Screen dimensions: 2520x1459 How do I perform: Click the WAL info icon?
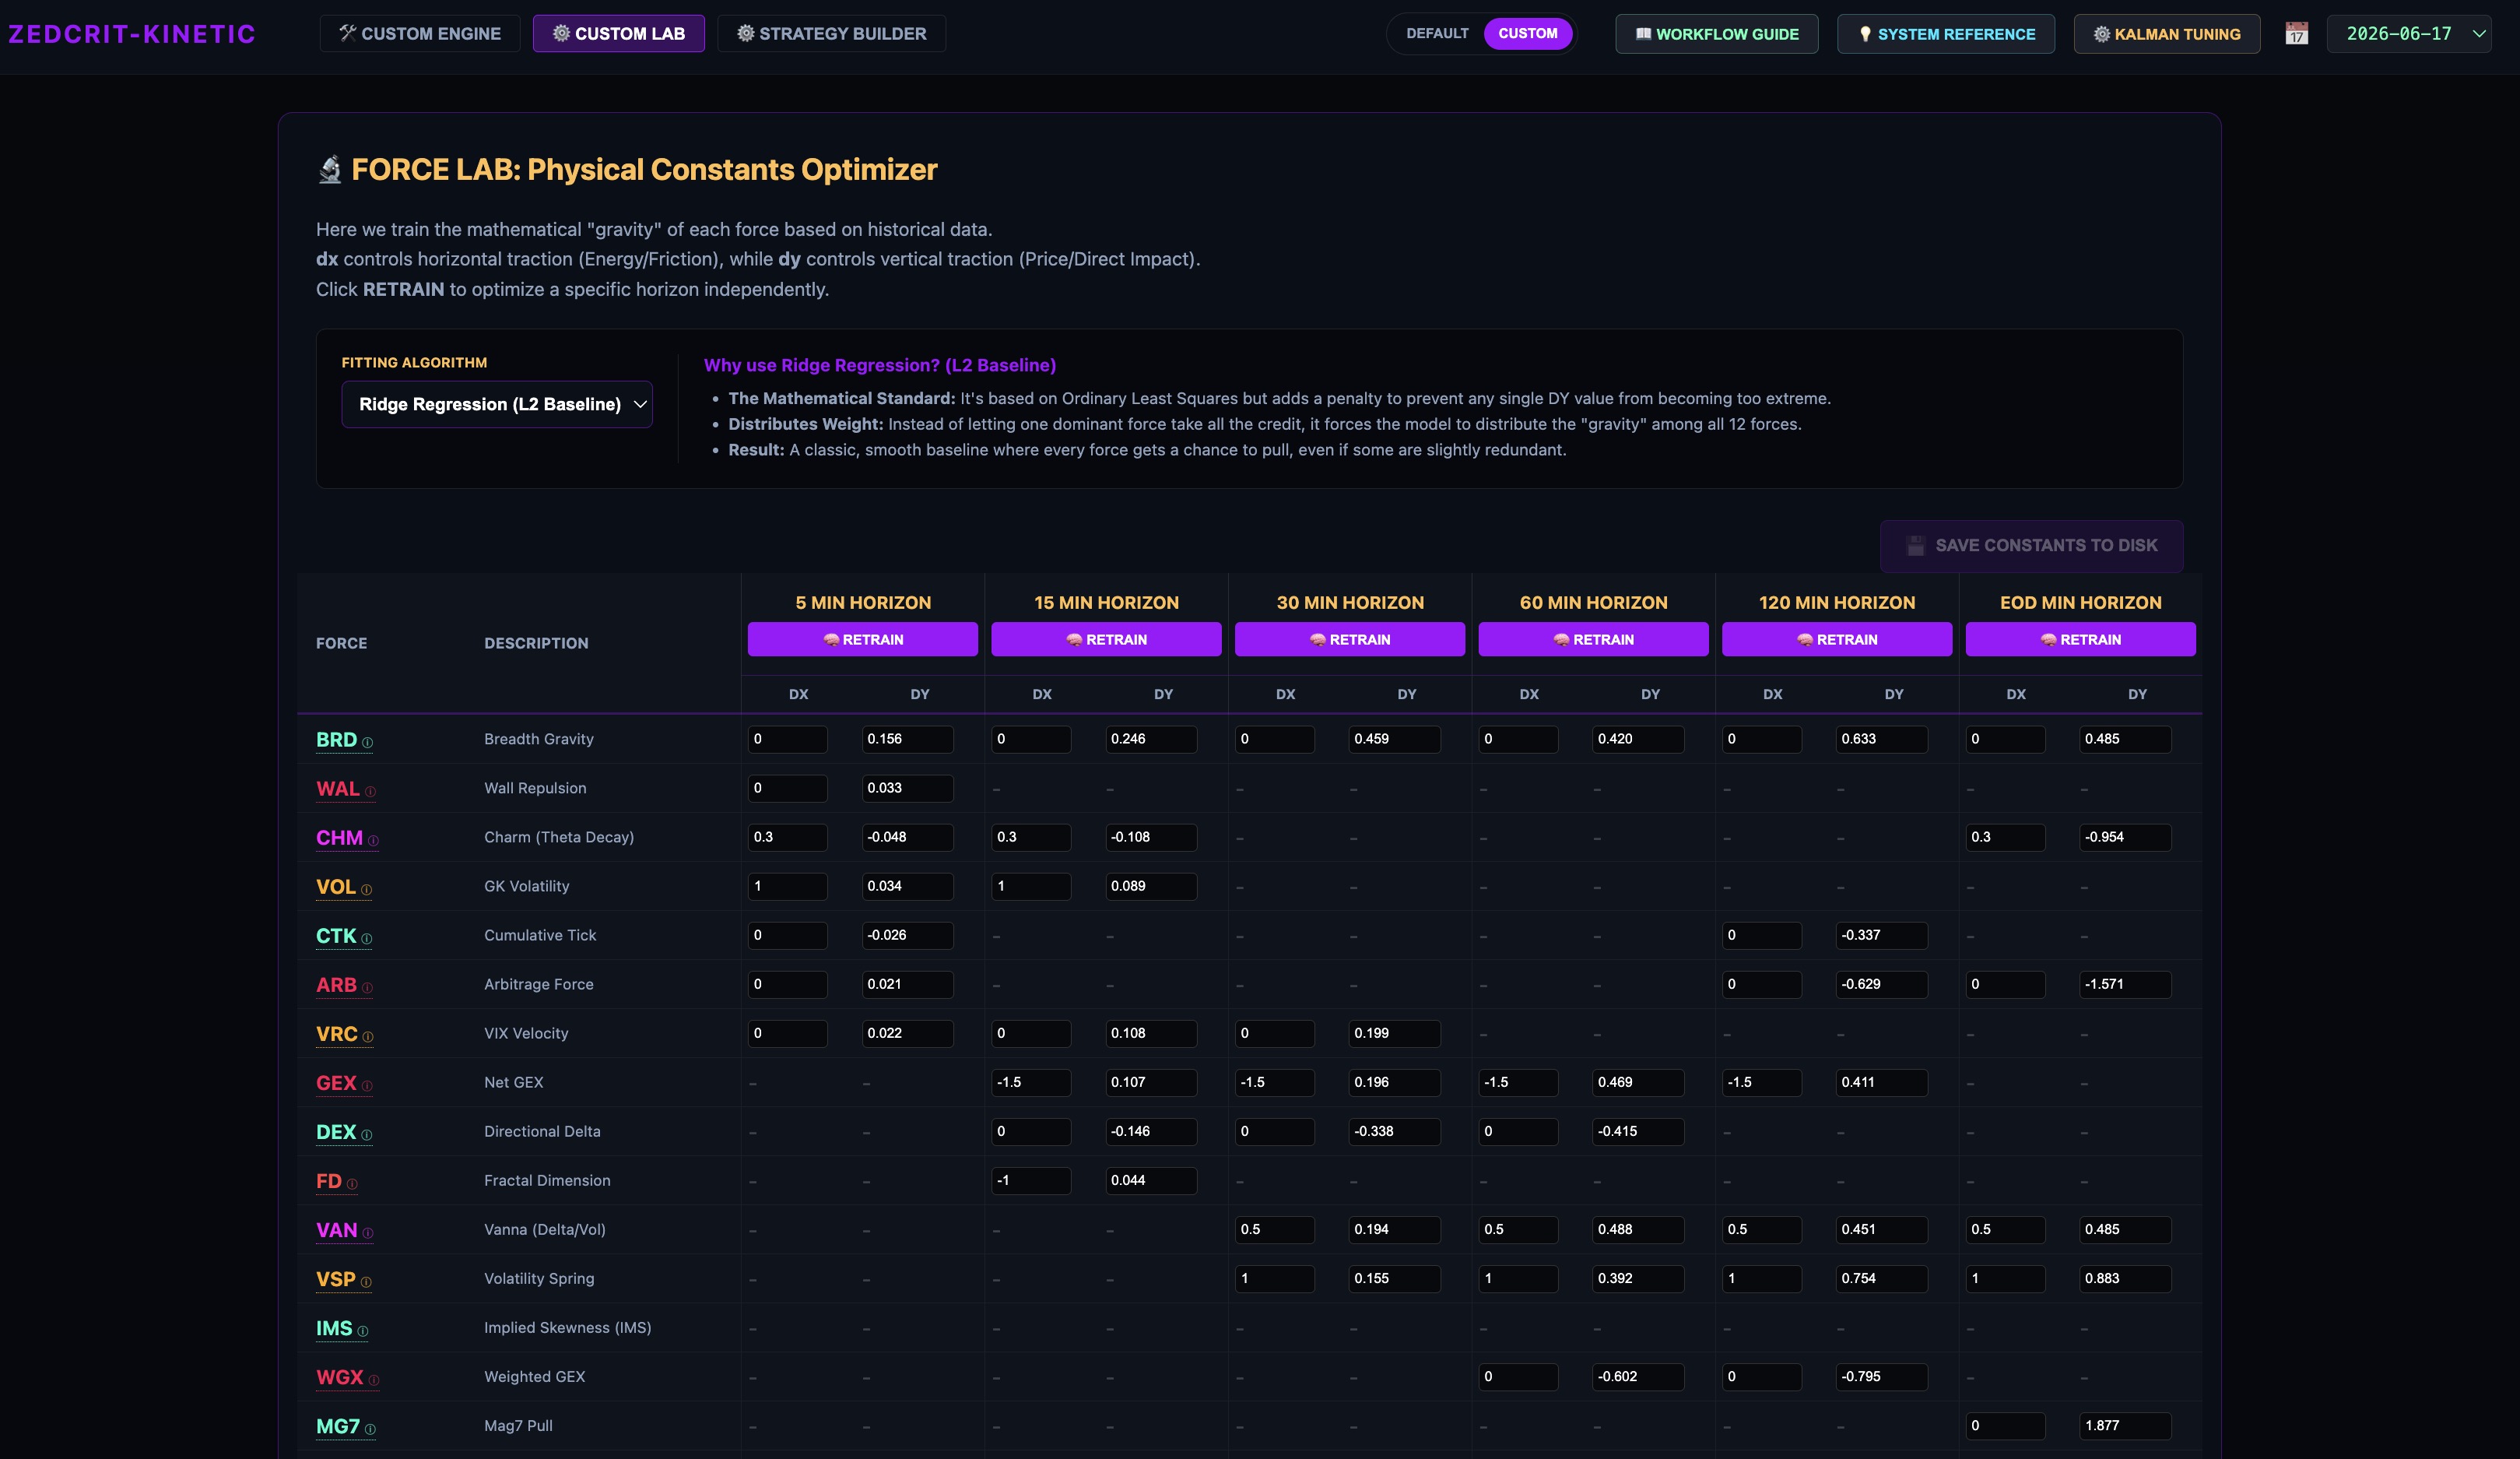point(370,792)
